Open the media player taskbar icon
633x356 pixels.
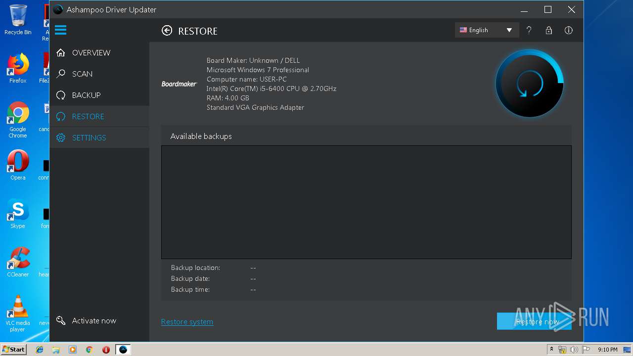coord(73,350)
